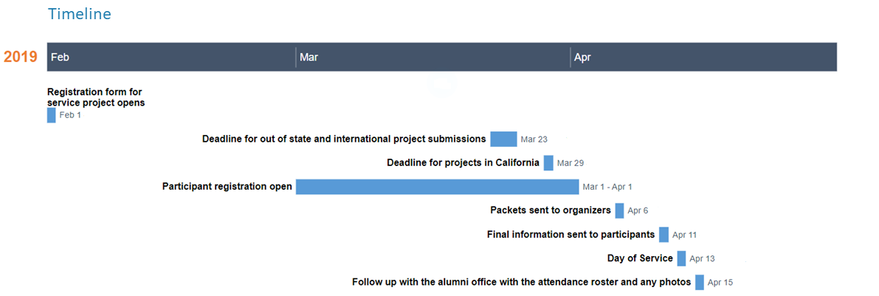Click the Apr 6 packets marker
Image resolution: width=879 pixels, height=296 pixels.
pos(619,210)
